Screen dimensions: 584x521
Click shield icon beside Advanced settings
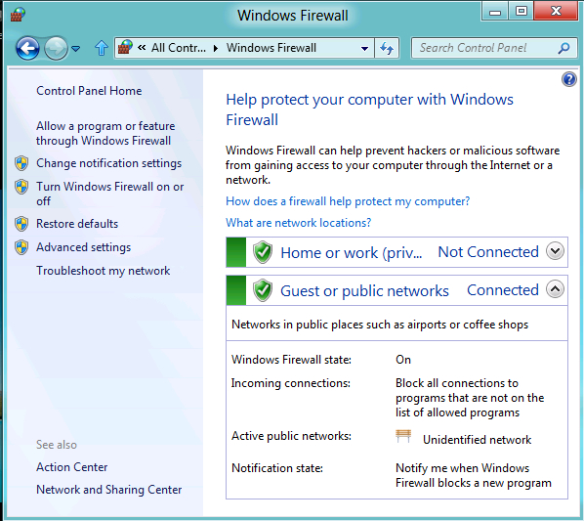(21, 247)
